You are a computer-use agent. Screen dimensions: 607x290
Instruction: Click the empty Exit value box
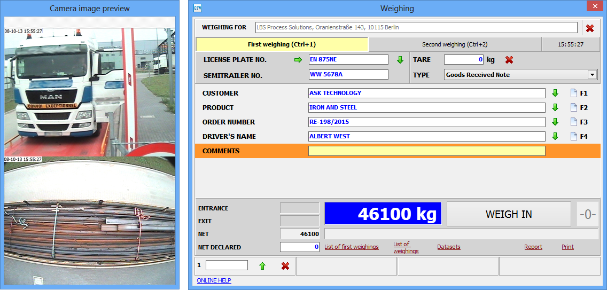(x=300, y=221)
